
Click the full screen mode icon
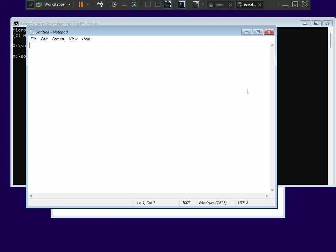pos(168,5)
